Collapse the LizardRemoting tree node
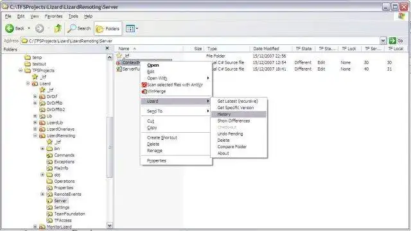The height and width of the screenshot is (231, 411). tap(35, 135)
